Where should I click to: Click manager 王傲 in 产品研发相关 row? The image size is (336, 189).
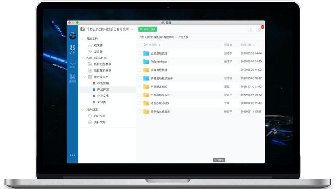tap(227, 86)
